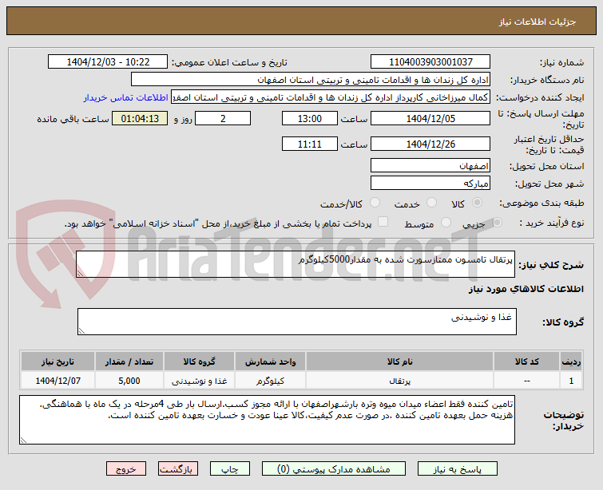603x490 pixels.
Task: Click the نام دستگاه خریدار field
Action: coord(311,80)
